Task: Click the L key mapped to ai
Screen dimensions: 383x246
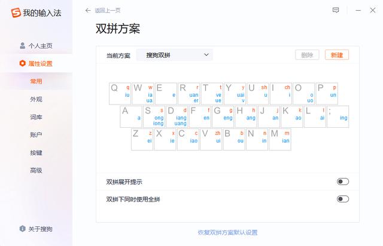Action: [x=315, y=116]
